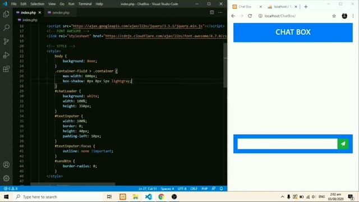The height and width of the screenshot is (202, 359).
Task: Open the Run and Debug view
Action: point(6,55)
